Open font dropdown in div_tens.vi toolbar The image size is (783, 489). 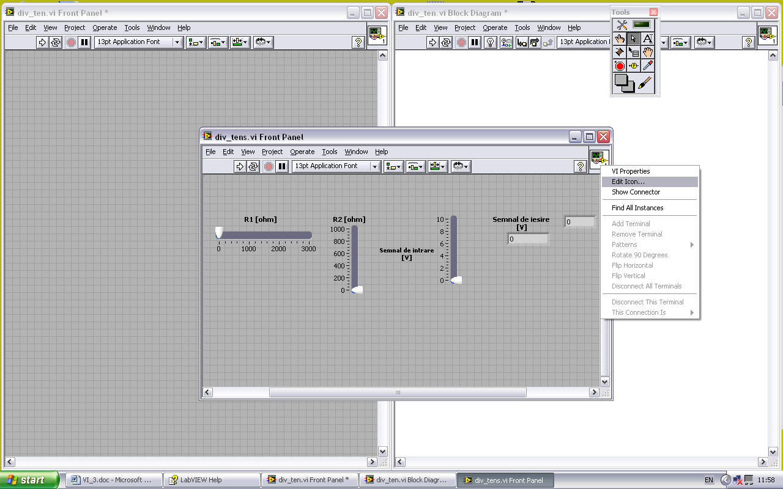[336, 166]
